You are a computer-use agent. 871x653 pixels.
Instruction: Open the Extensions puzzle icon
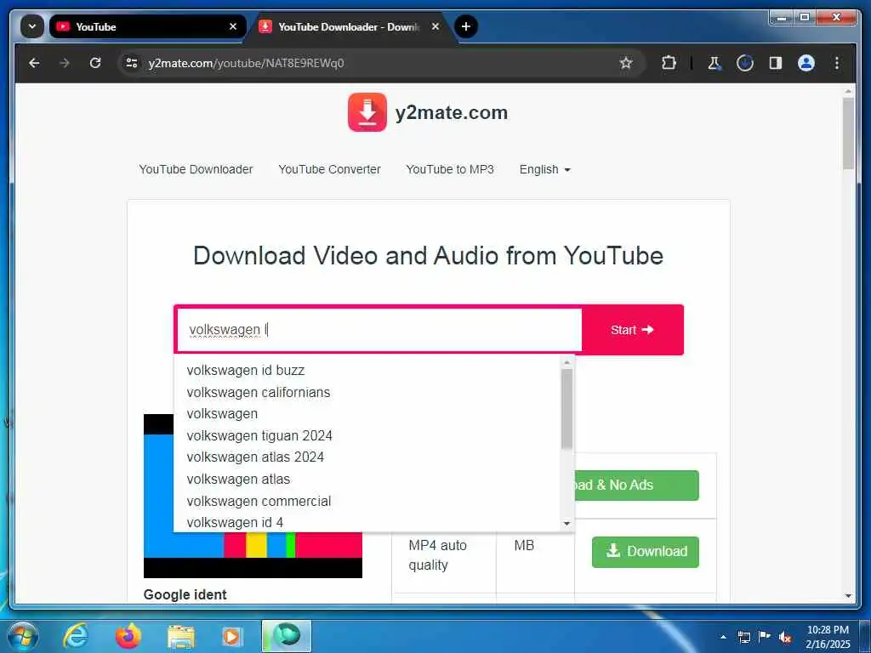669,63
